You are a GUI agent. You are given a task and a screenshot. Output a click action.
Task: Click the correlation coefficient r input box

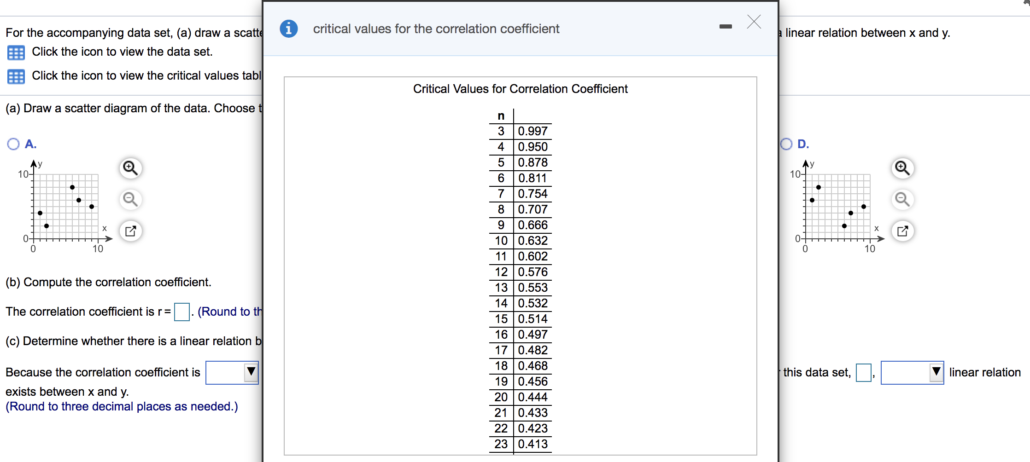point(182,312)
